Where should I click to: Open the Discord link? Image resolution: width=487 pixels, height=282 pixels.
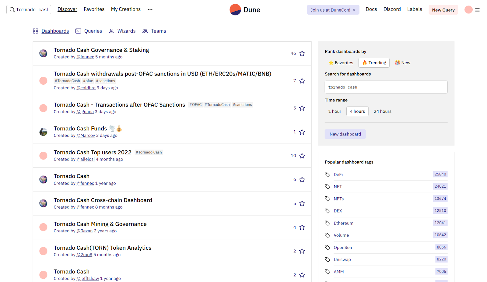392,9
